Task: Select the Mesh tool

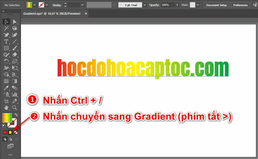Action: coord(6,81)
